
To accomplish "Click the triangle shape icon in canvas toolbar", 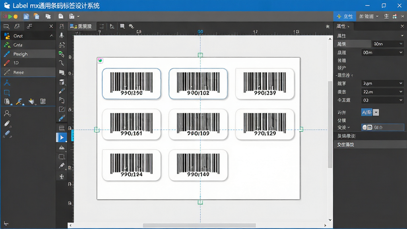I will pyautogui.click(x=112, y=26).
